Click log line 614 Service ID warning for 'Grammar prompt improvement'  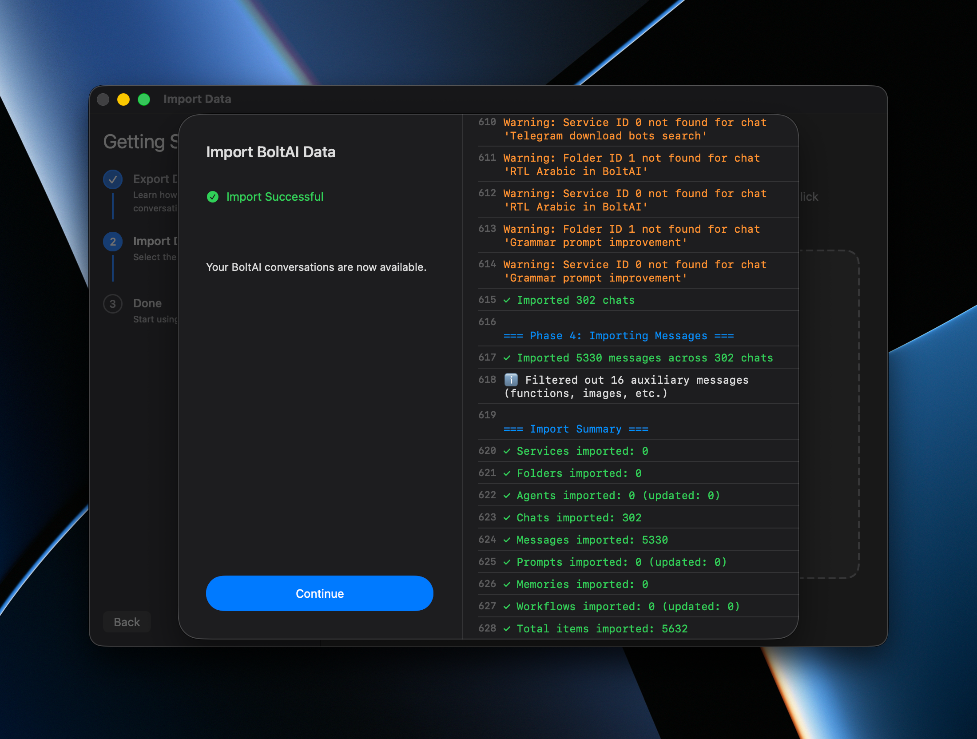(x=635, y=271)
